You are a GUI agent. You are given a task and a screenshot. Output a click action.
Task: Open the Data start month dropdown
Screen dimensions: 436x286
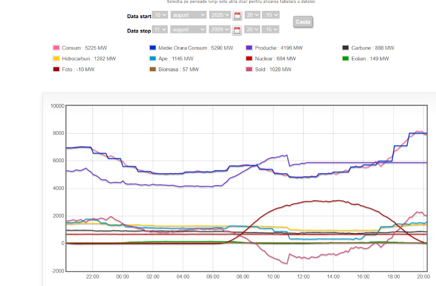(188, 15)
